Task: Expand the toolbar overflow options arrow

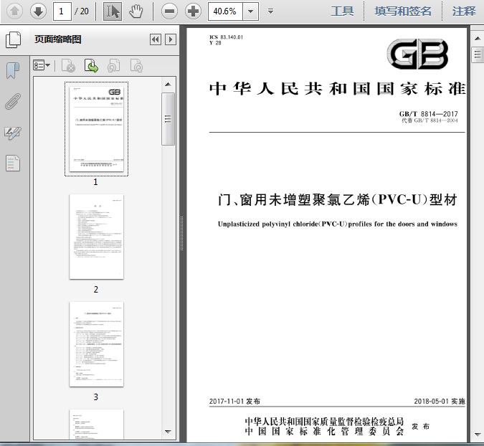Action: coord(271,11)
